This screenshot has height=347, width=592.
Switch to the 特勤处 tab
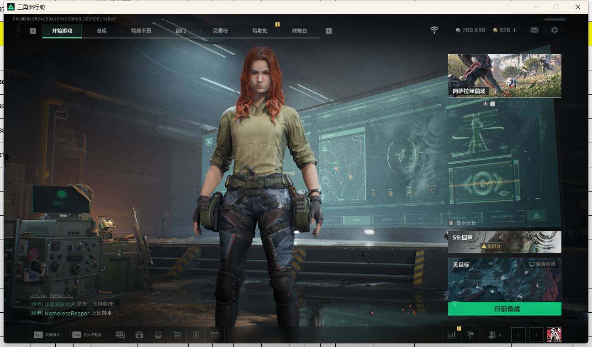pyautogui.click(x=260, y=31)
